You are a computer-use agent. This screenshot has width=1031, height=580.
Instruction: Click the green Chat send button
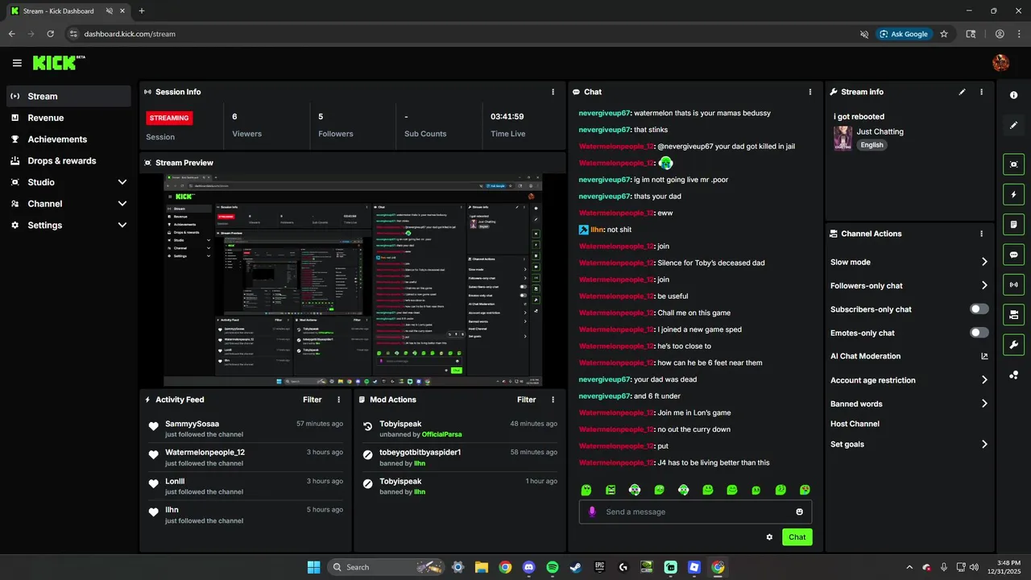pos(797,537)
